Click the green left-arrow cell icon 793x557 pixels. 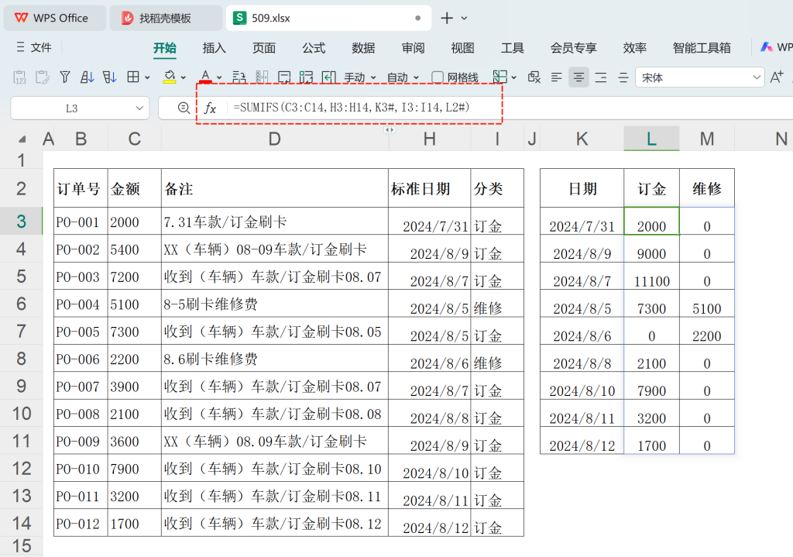coord(329,77)
